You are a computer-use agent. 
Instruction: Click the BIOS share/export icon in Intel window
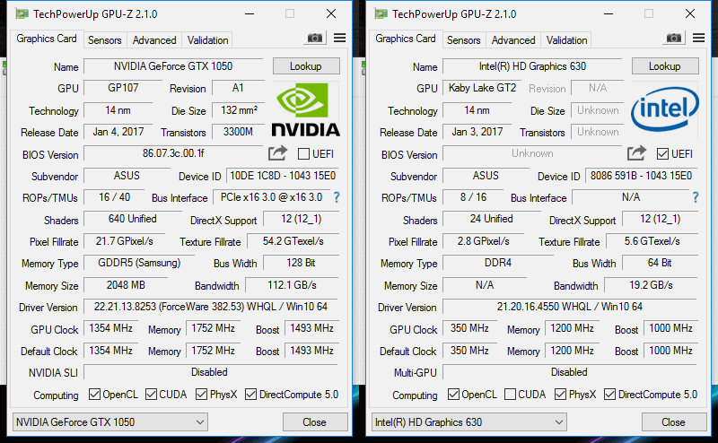click(x=636, y=152)
